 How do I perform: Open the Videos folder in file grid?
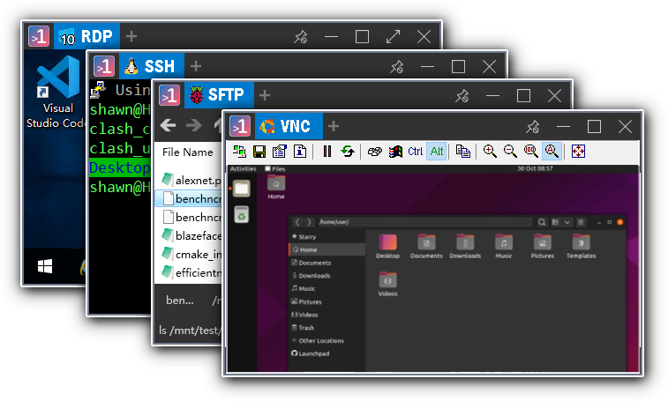coord(387,285)
